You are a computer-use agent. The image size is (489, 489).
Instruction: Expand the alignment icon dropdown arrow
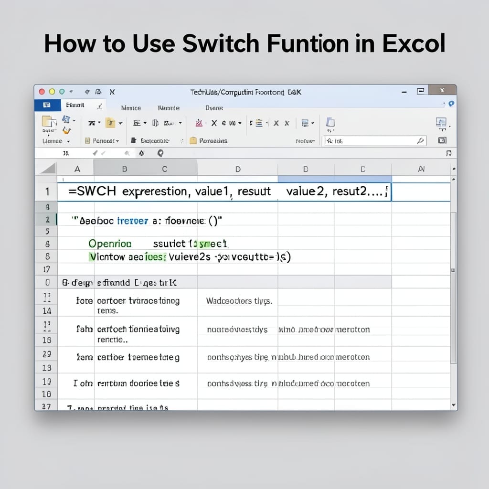point(145,123)
